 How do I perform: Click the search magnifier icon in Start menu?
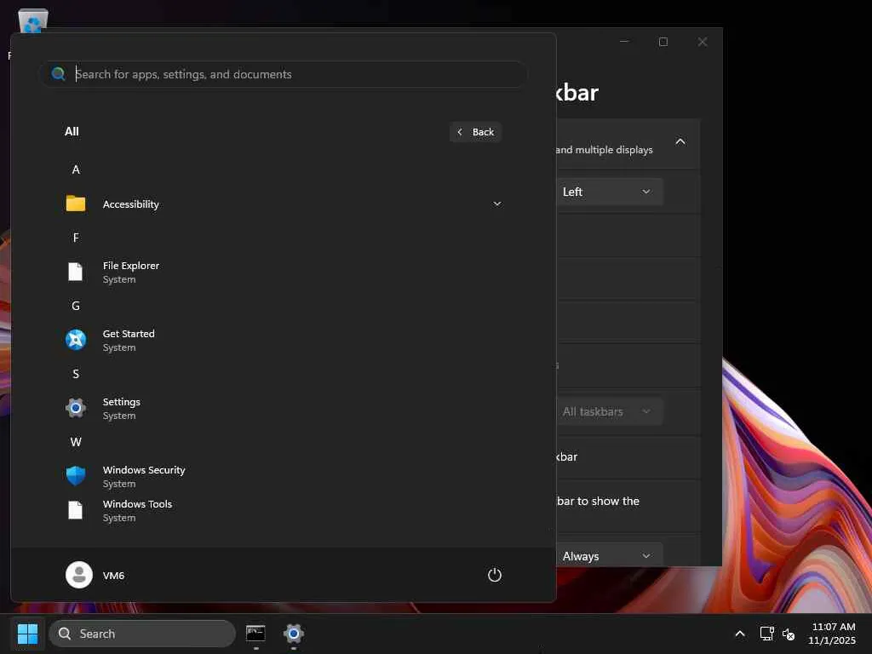tap(59, 74)
